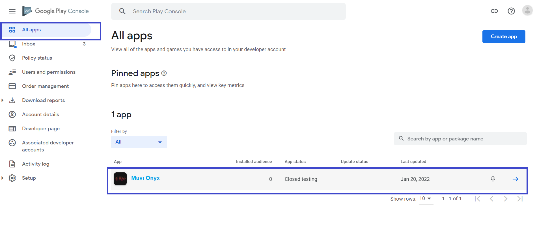Focus Search by app or package name field
Viewport: 537px width, 245px height.
pyautogui.click(x=460, y=138)
